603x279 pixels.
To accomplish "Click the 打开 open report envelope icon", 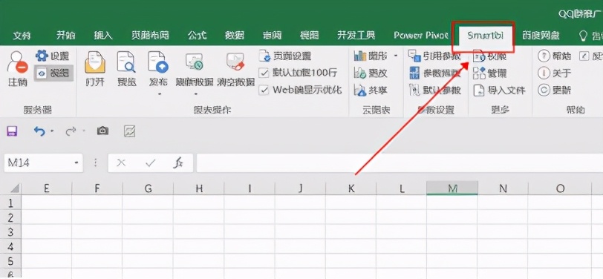I will [x=95, y=62].
